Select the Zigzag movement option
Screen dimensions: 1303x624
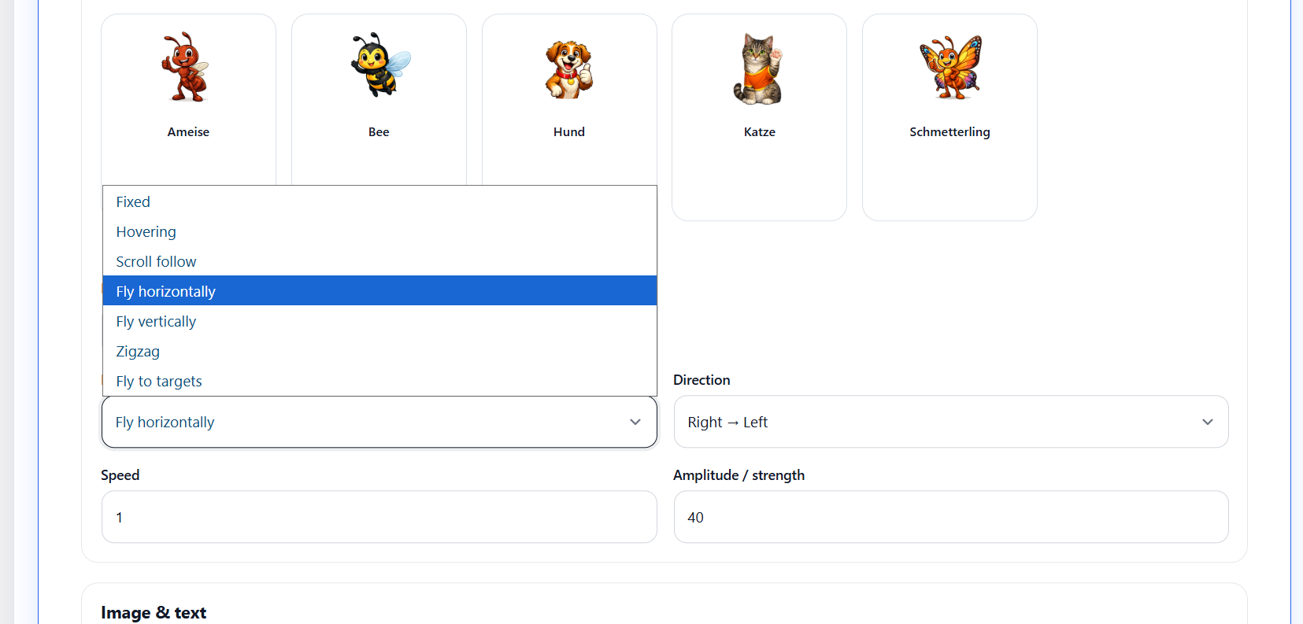(x=138, y=352)
